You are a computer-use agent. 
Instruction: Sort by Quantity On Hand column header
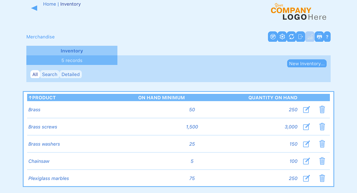[x=273, y=98]
